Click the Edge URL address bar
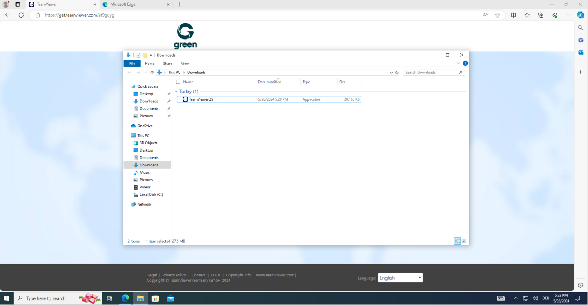The image size is (588, 305). point(261,15)
